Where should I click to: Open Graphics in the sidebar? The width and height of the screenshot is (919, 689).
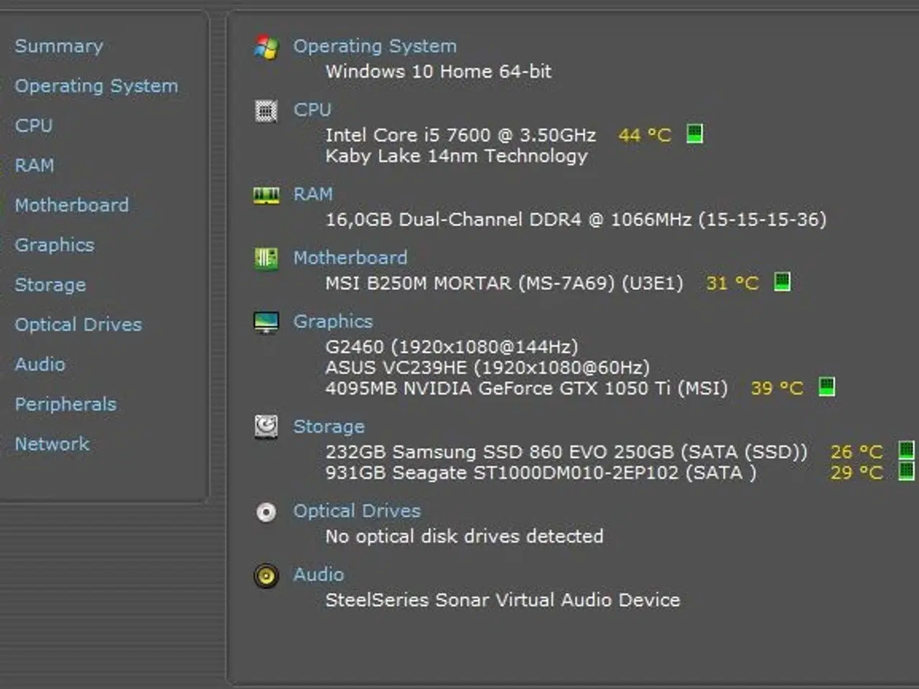pos(55,245)
